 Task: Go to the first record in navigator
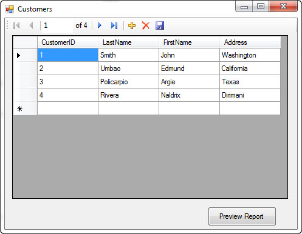(x=16, y=25)
